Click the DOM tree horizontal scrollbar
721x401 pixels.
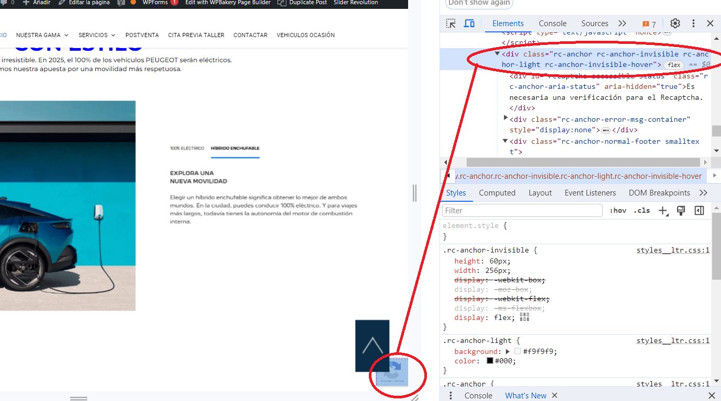pyautogui.click(x=583, y=163)
